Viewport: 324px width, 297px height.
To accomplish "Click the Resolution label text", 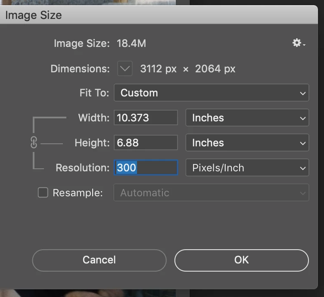I will pos(82,168).
